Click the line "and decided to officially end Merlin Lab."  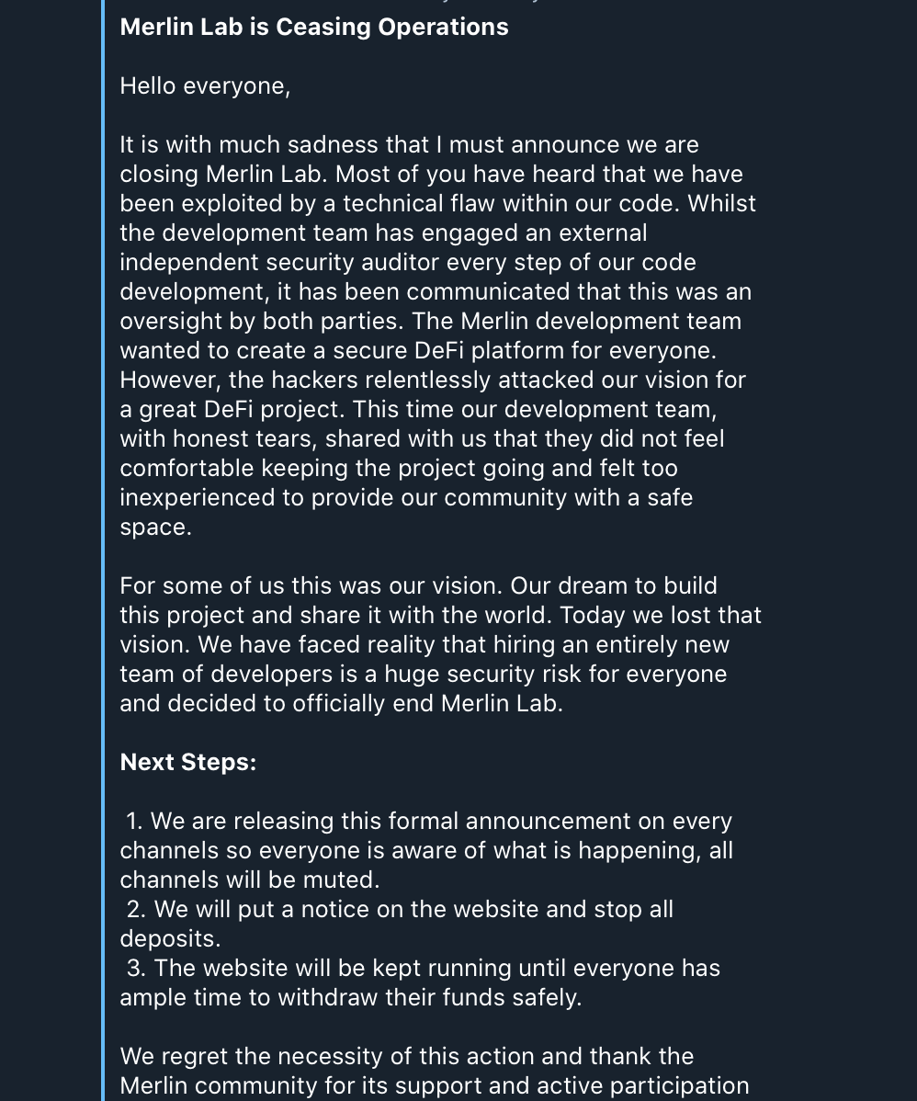(341, 703)
